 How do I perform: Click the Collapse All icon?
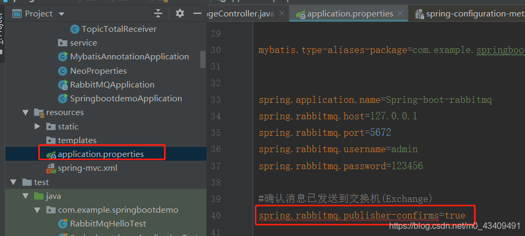158,13
